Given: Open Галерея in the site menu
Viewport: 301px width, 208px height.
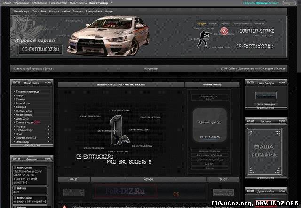Looking at the screenshot, I should 21,107.
